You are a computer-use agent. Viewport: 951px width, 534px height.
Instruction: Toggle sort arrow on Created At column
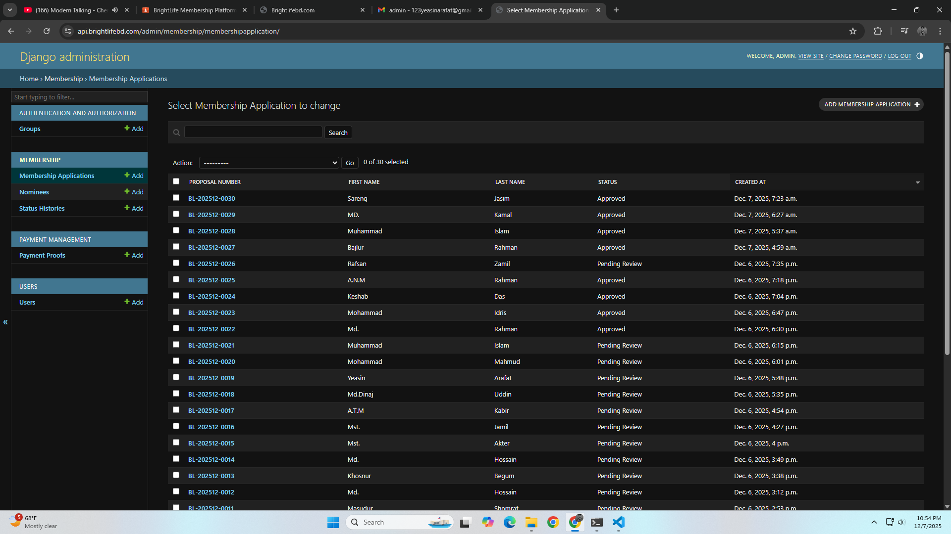[917, 182]
